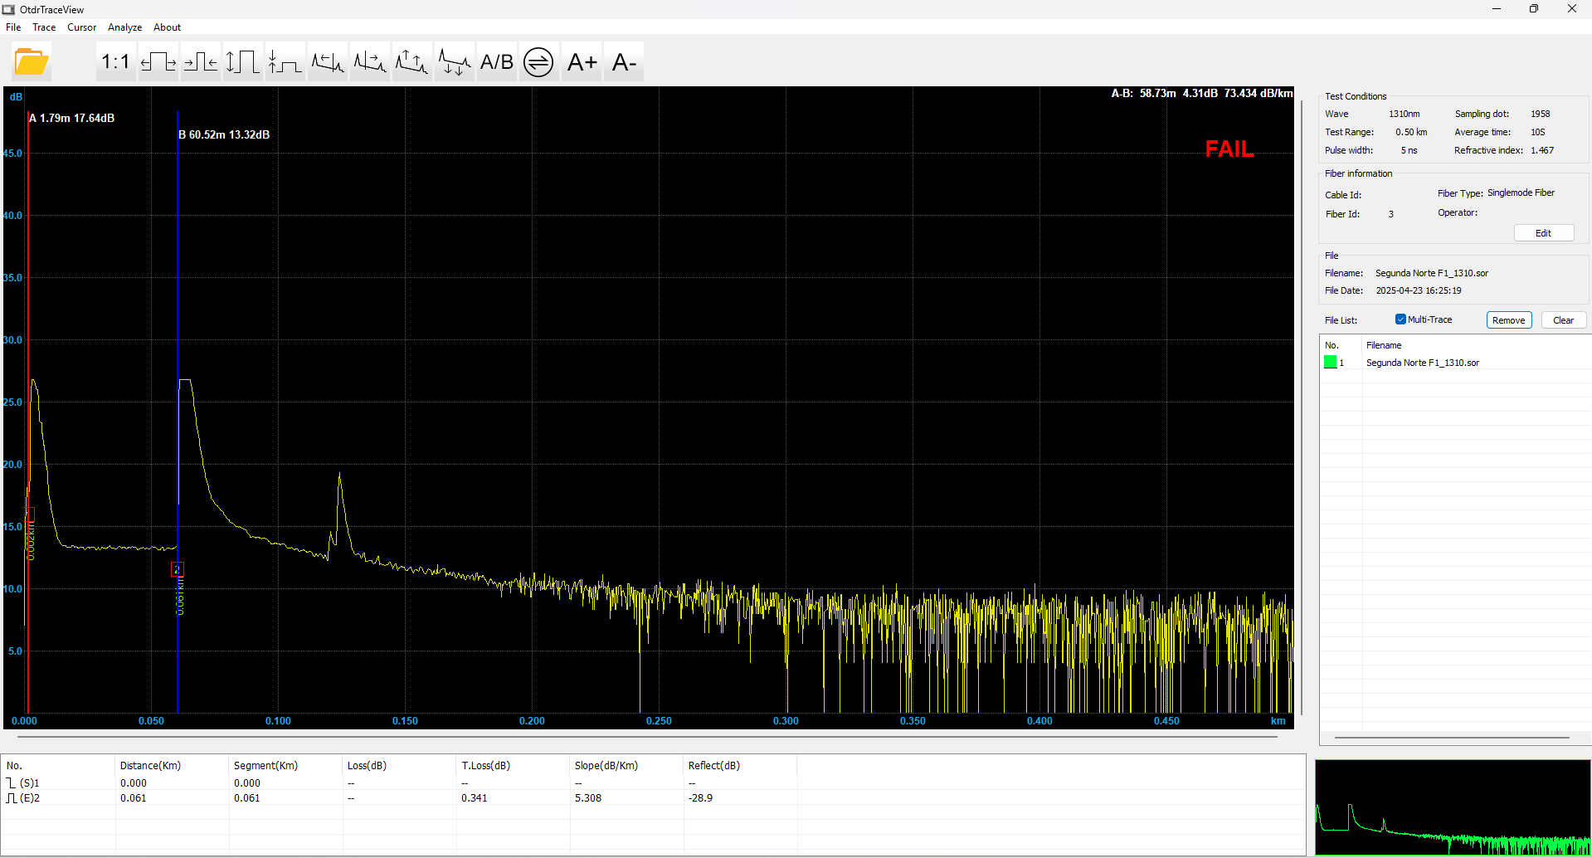Open a trace file with the folder icon
Viewport: 1592px width, 858px height.
pos(32,62)
